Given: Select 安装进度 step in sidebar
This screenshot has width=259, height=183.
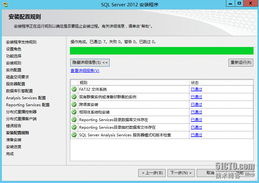Looking at the screenshot, I should click(14, 147).
